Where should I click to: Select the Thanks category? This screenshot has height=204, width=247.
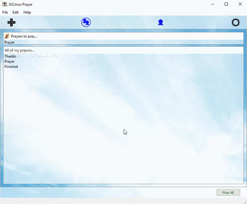pos(10,56)
